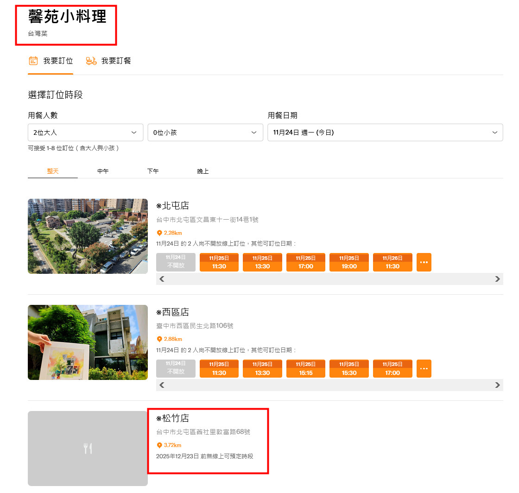
Task: Switch to the 中午 time filter tab
Action: [103, 171]
